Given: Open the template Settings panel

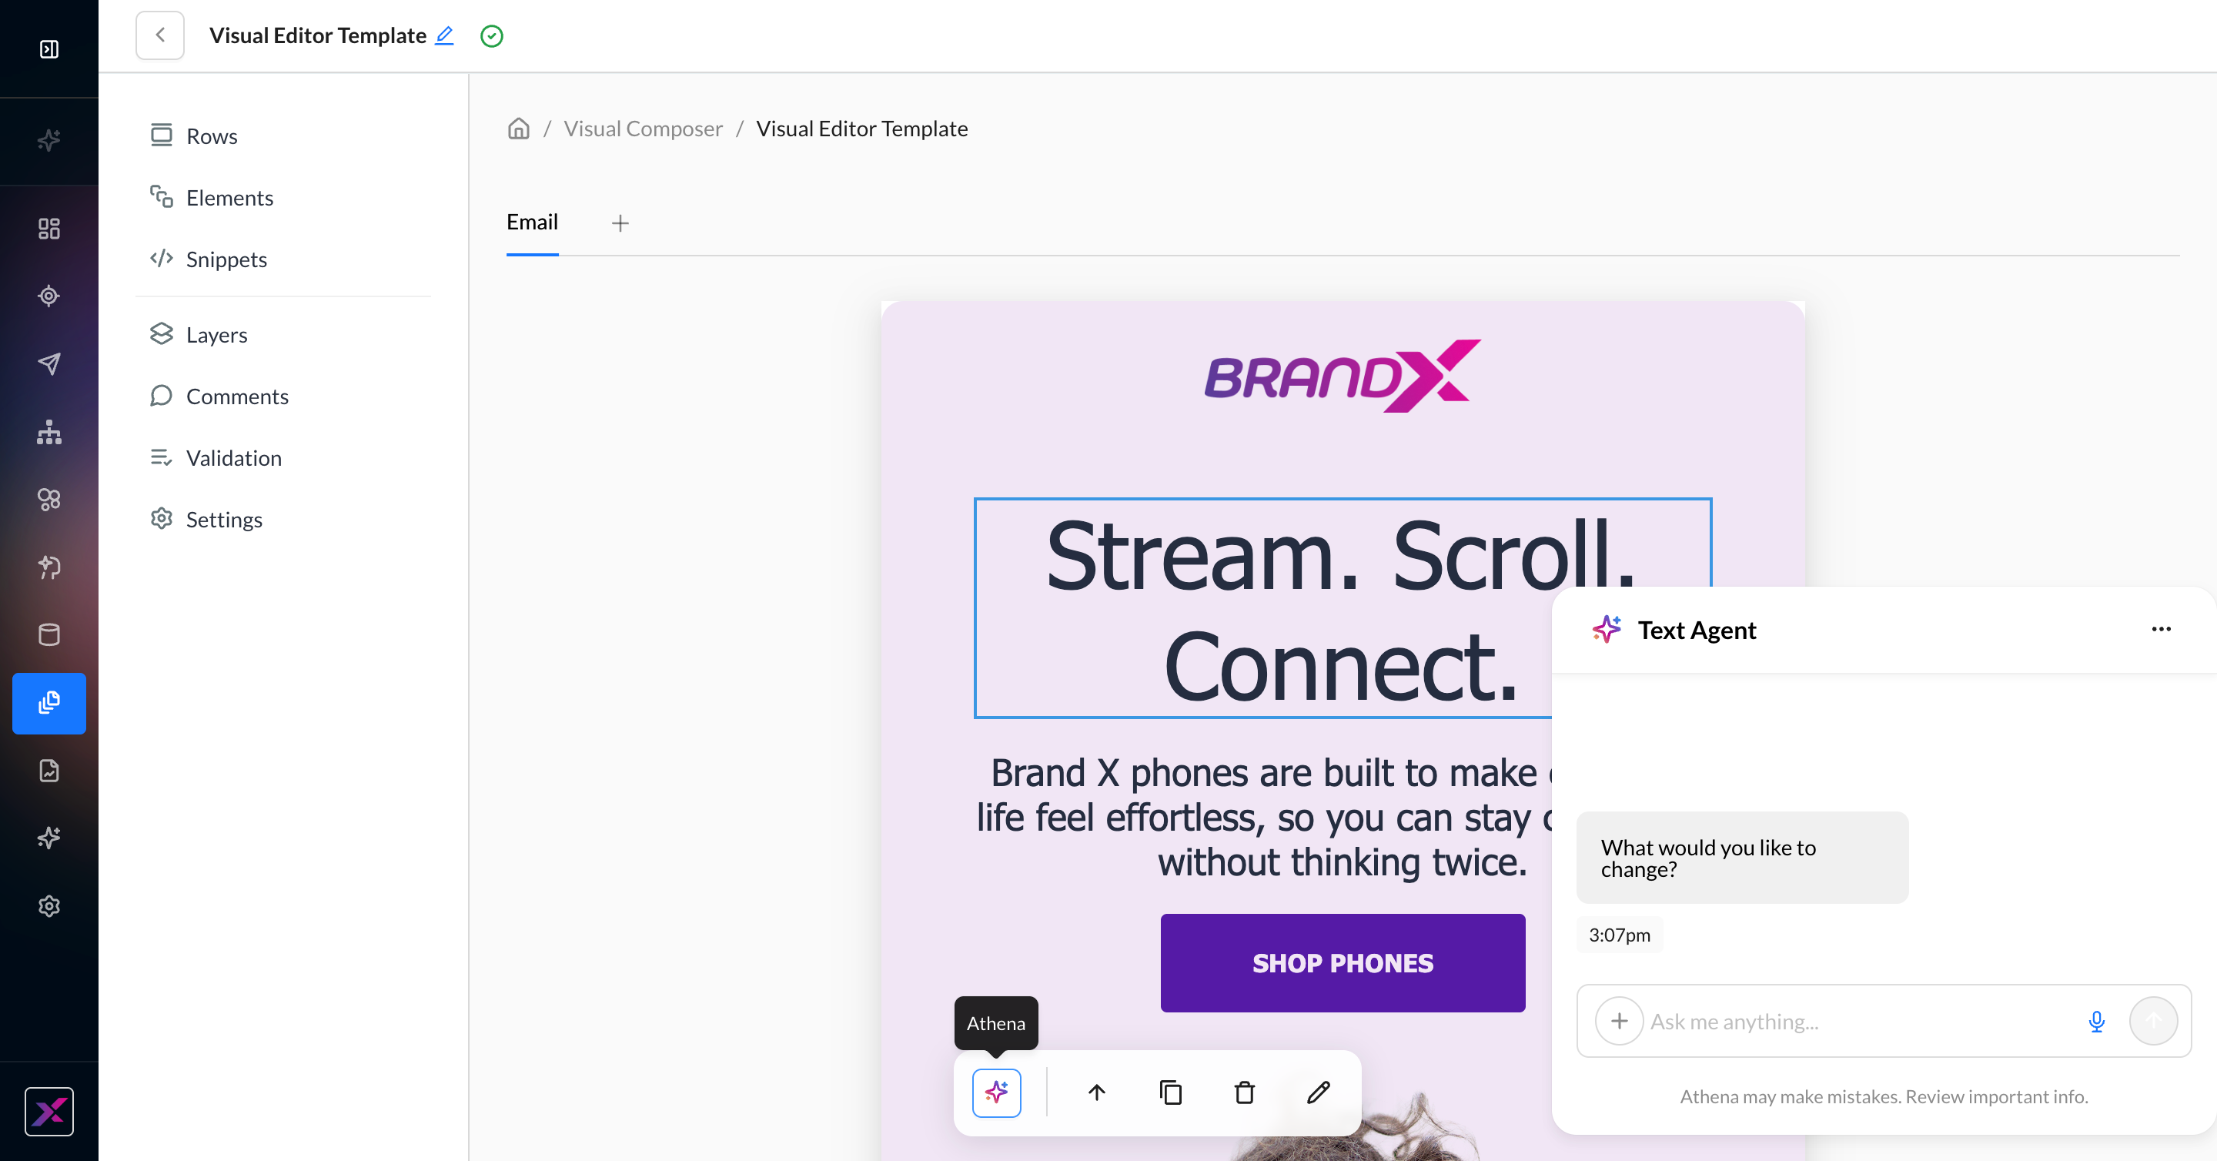Looking at the screenshot, I should [284, 519].
